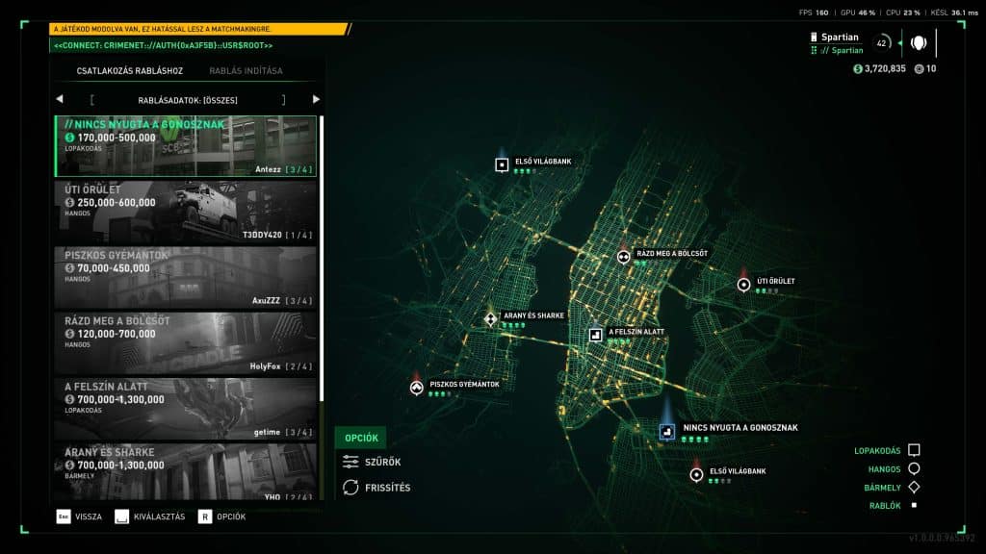Click the dollar cash balance icon
This screenshot has width=986, height=554.
(858, 69)
